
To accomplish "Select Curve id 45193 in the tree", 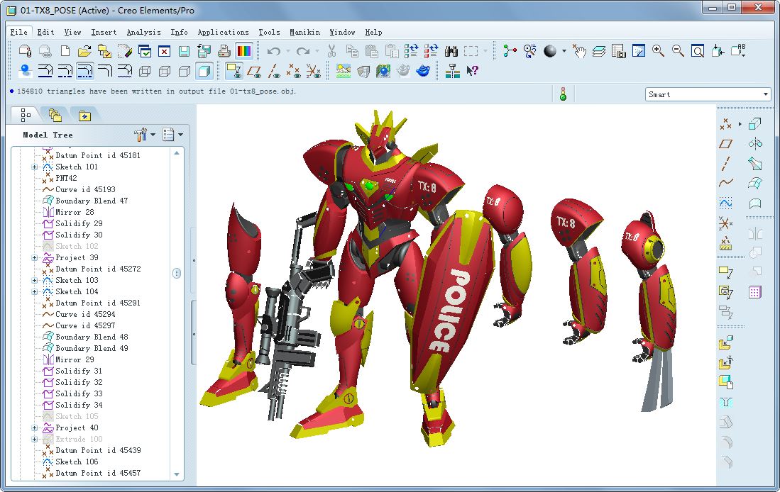I will click(86, 189).
